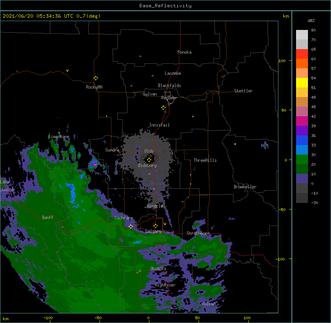331x323 pixels.
Task: Click the Cochrane label
Action: [x=124, y=218]
